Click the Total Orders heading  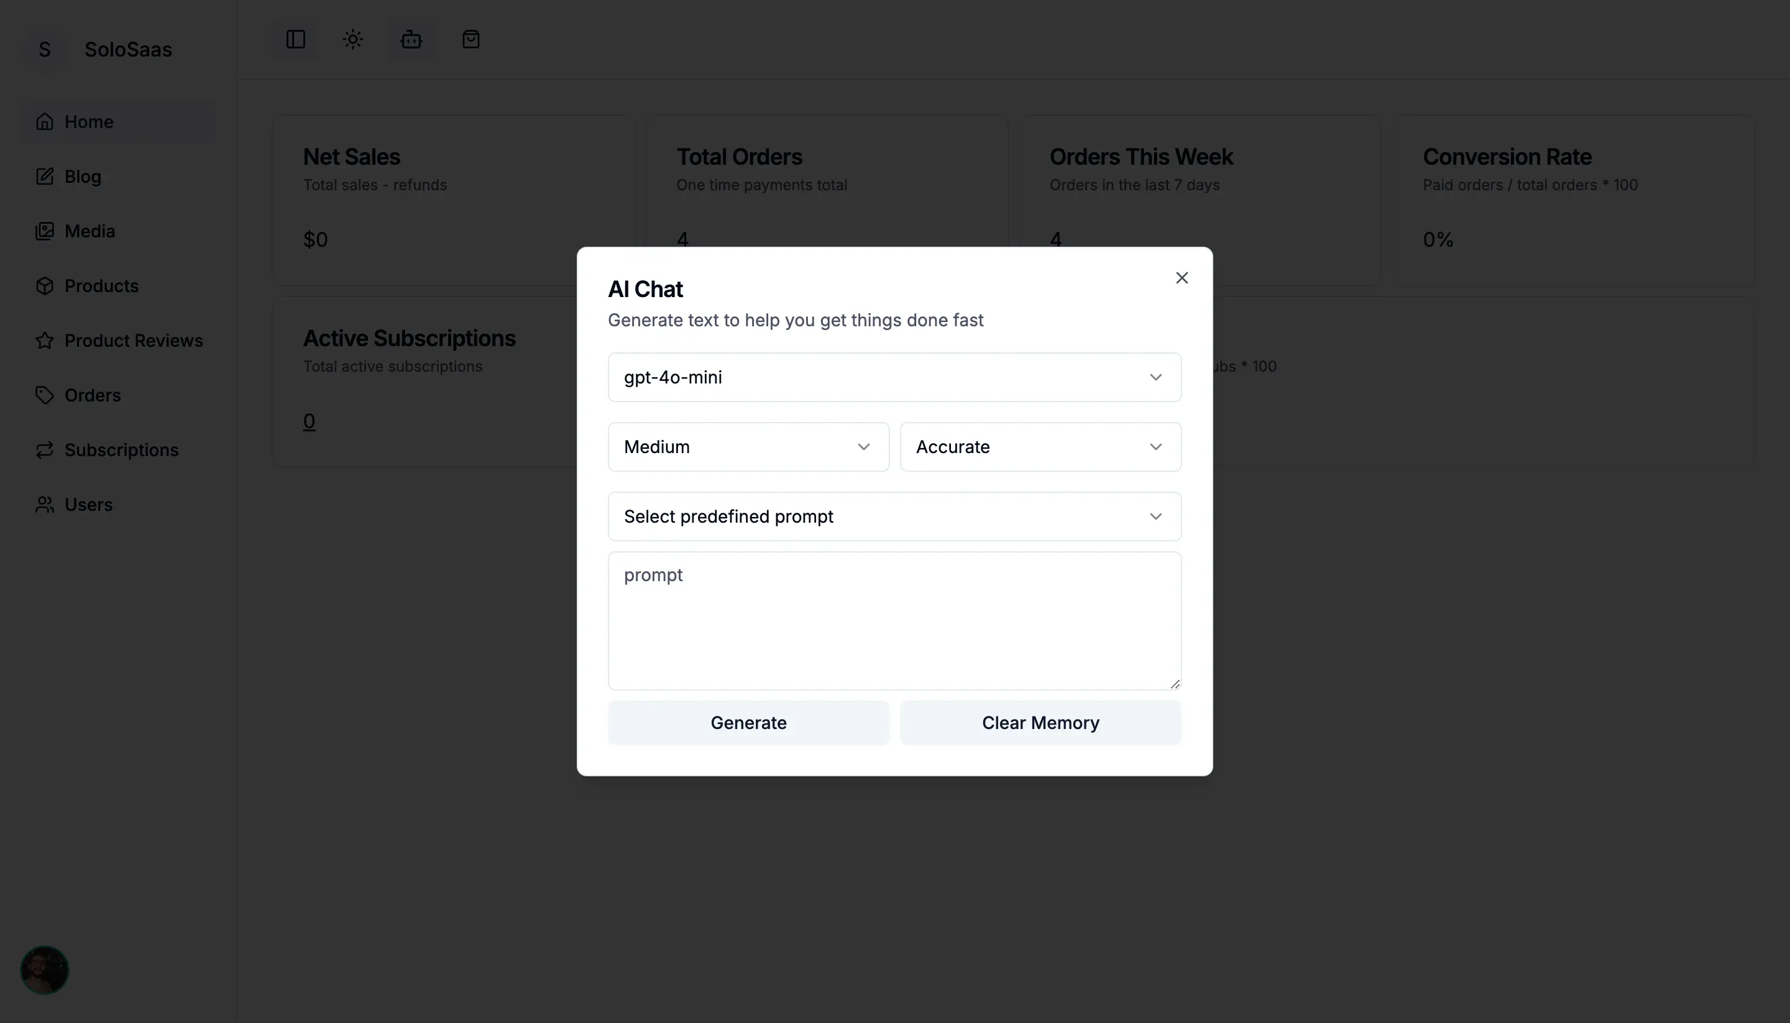pyautogui.click(x=739, y=157)
